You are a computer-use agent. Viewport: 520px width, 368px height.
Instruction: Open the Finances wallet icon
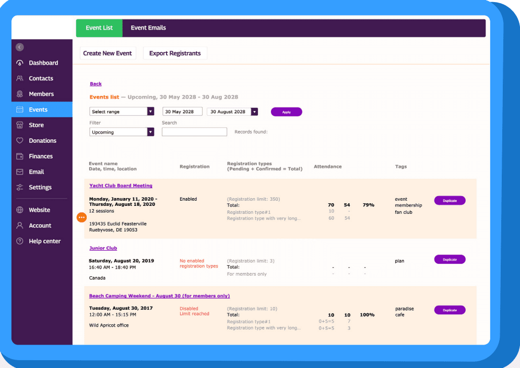[x=20, y=156]
